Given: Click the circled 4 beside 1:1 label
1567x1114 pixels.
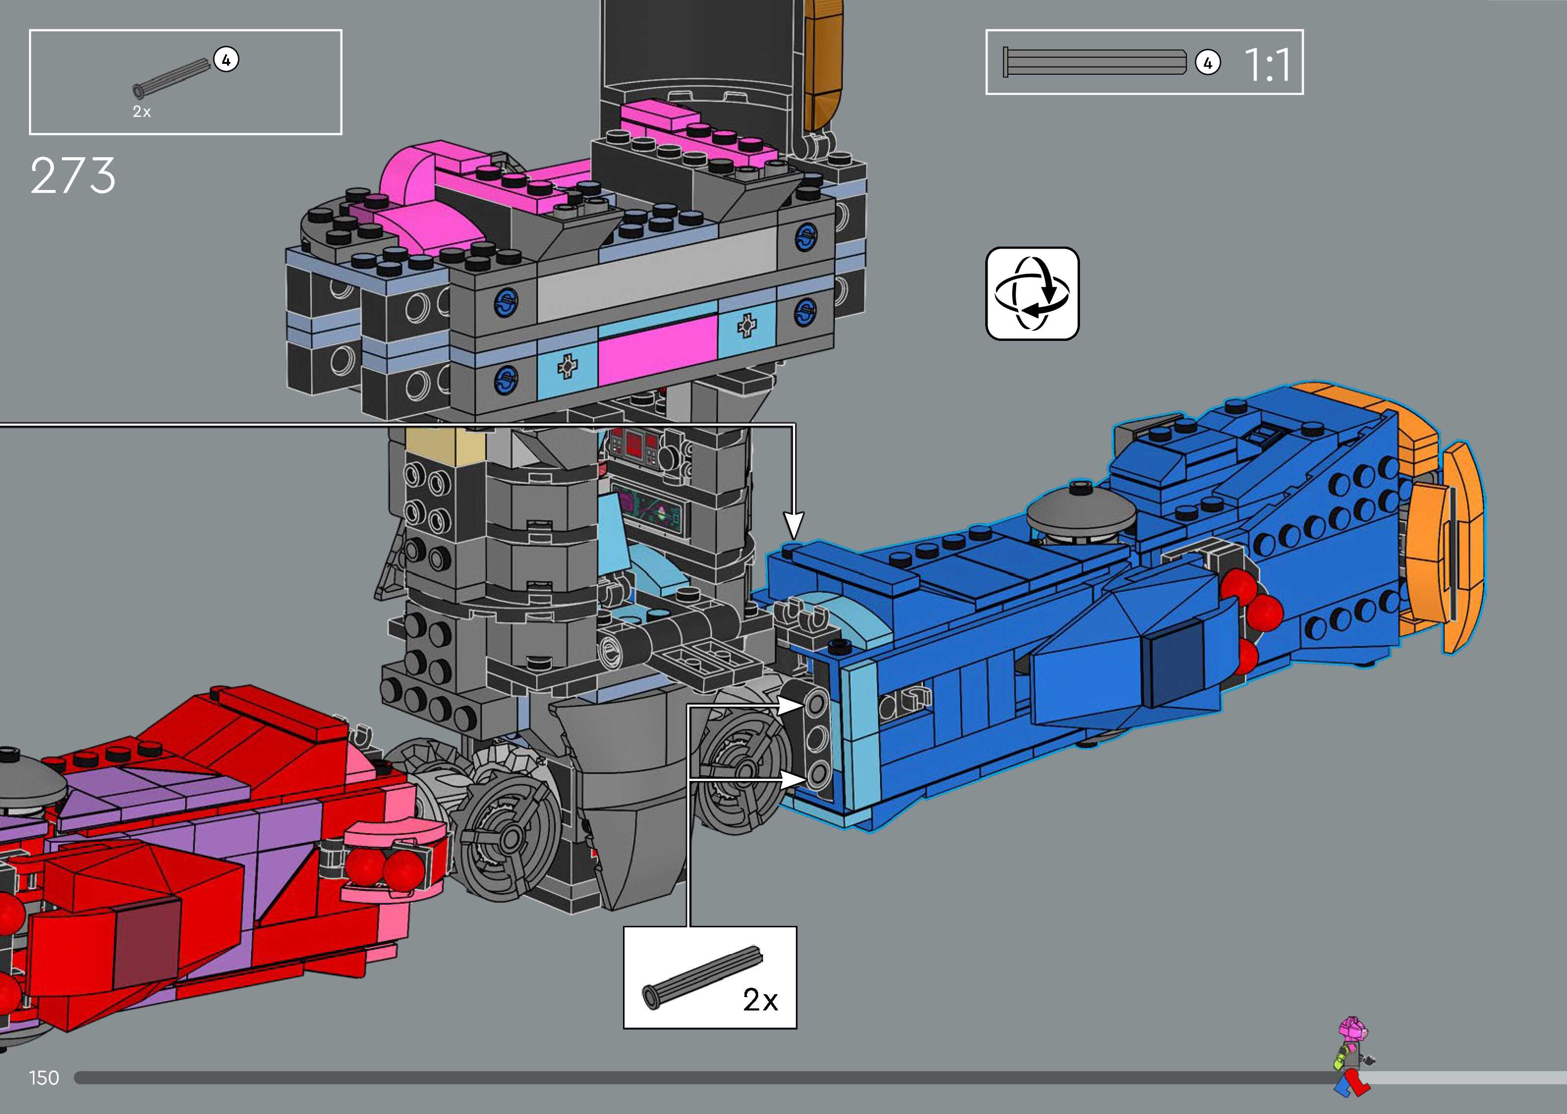Looking at the screenshot, I should pos(1207,63).
